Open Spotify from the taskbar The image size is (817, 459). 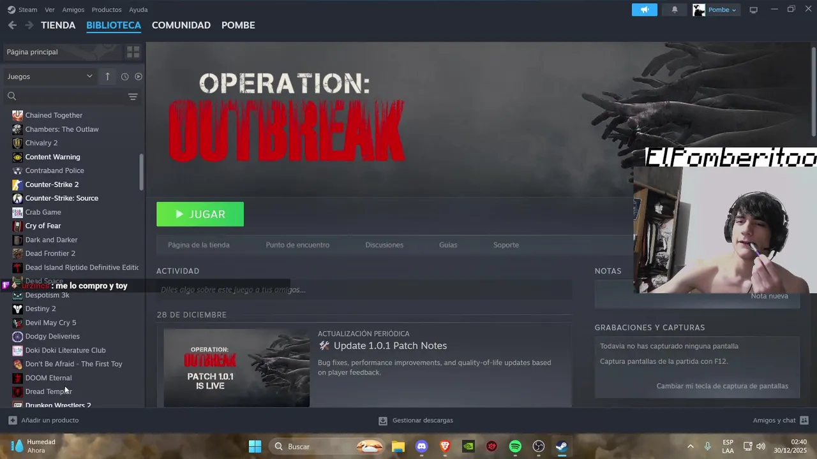click(515, 446)
